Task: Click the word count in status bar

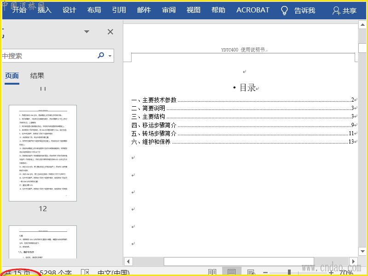Action: 56,273
